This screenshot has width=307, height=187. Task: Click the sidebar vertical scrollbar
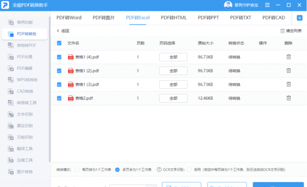pyautogui.click(x=50, y=89)
